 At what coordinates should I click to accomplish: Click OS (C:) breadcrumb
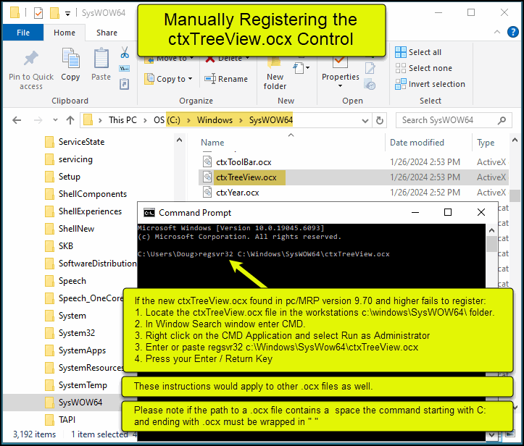click(x=167, y=120)
